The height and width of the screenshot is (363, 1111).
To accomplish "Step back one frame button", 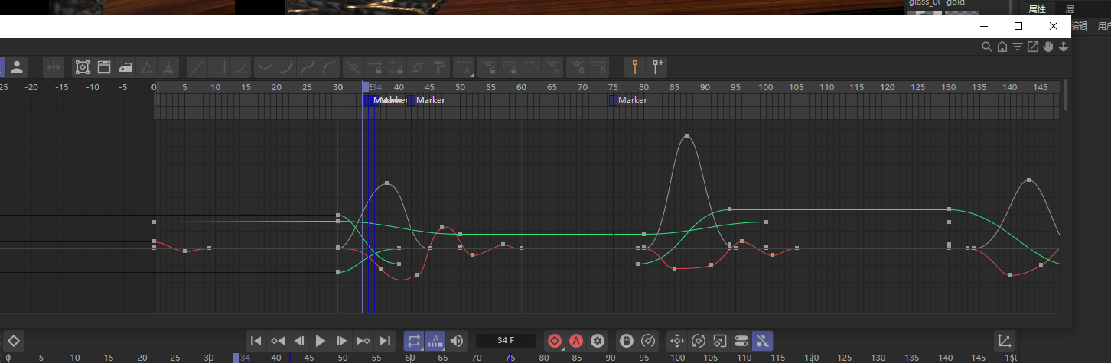I will (299, 341).
